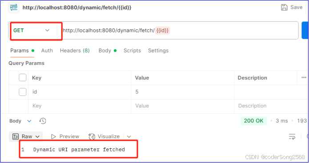309x163 pixels.
Task: Expand the chevron next to Visualize
Action: (129, 137)
